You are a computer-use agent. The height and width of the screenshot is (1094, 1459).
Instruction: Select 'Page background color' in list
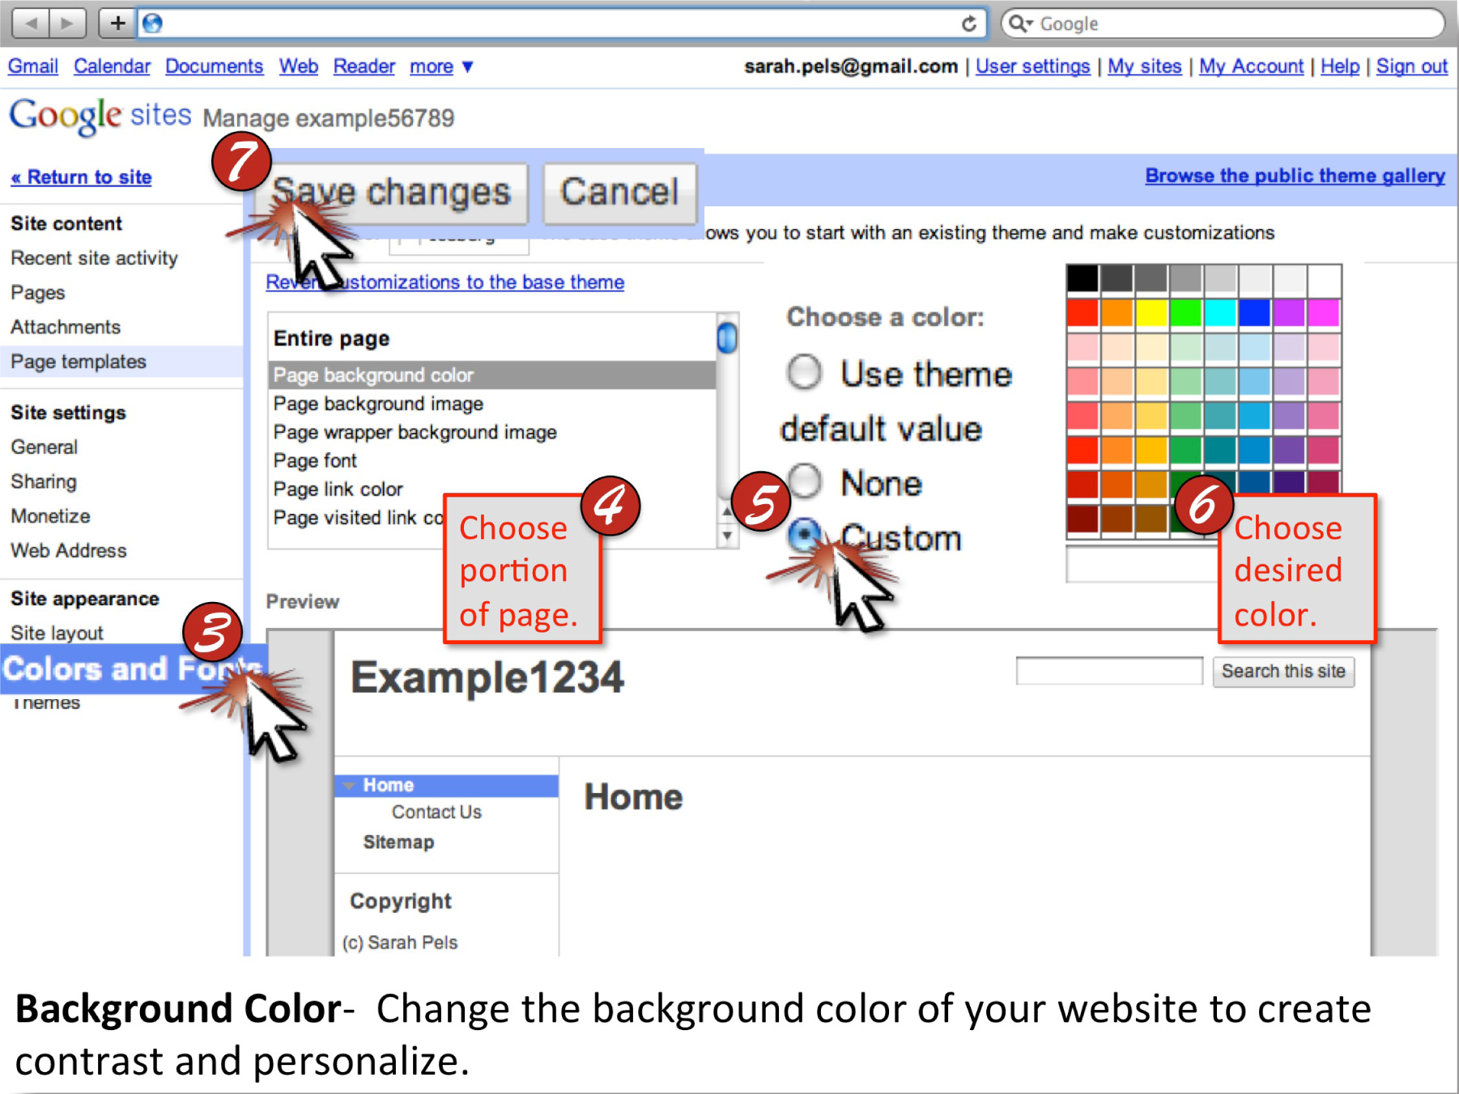[x=492, y=375]
